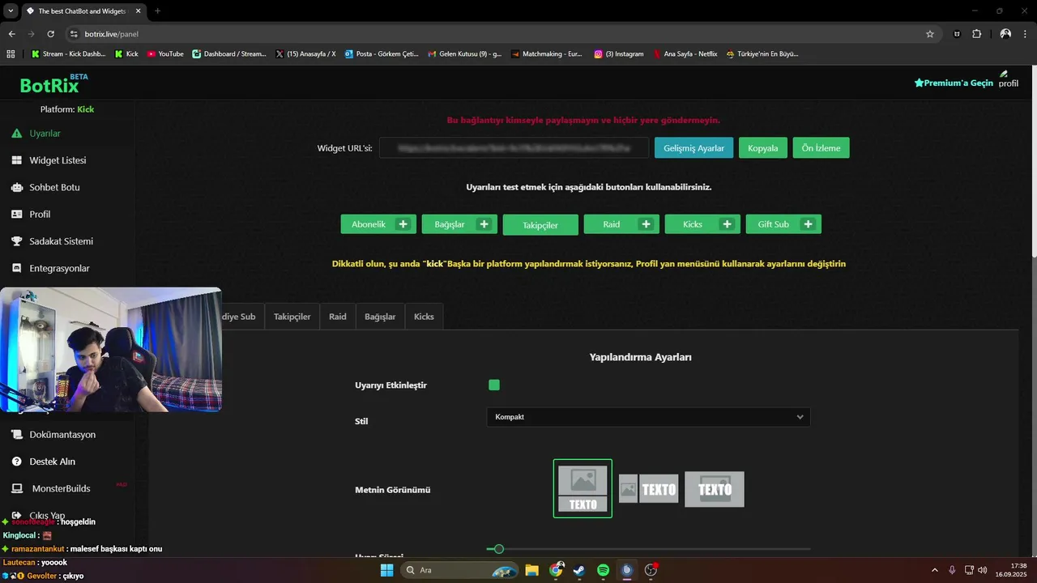Image resolution: width=1037 pixels, height=583 pixels.
Task: Click the MonsterBuilds laptop icon
Action: click(16, 488)
